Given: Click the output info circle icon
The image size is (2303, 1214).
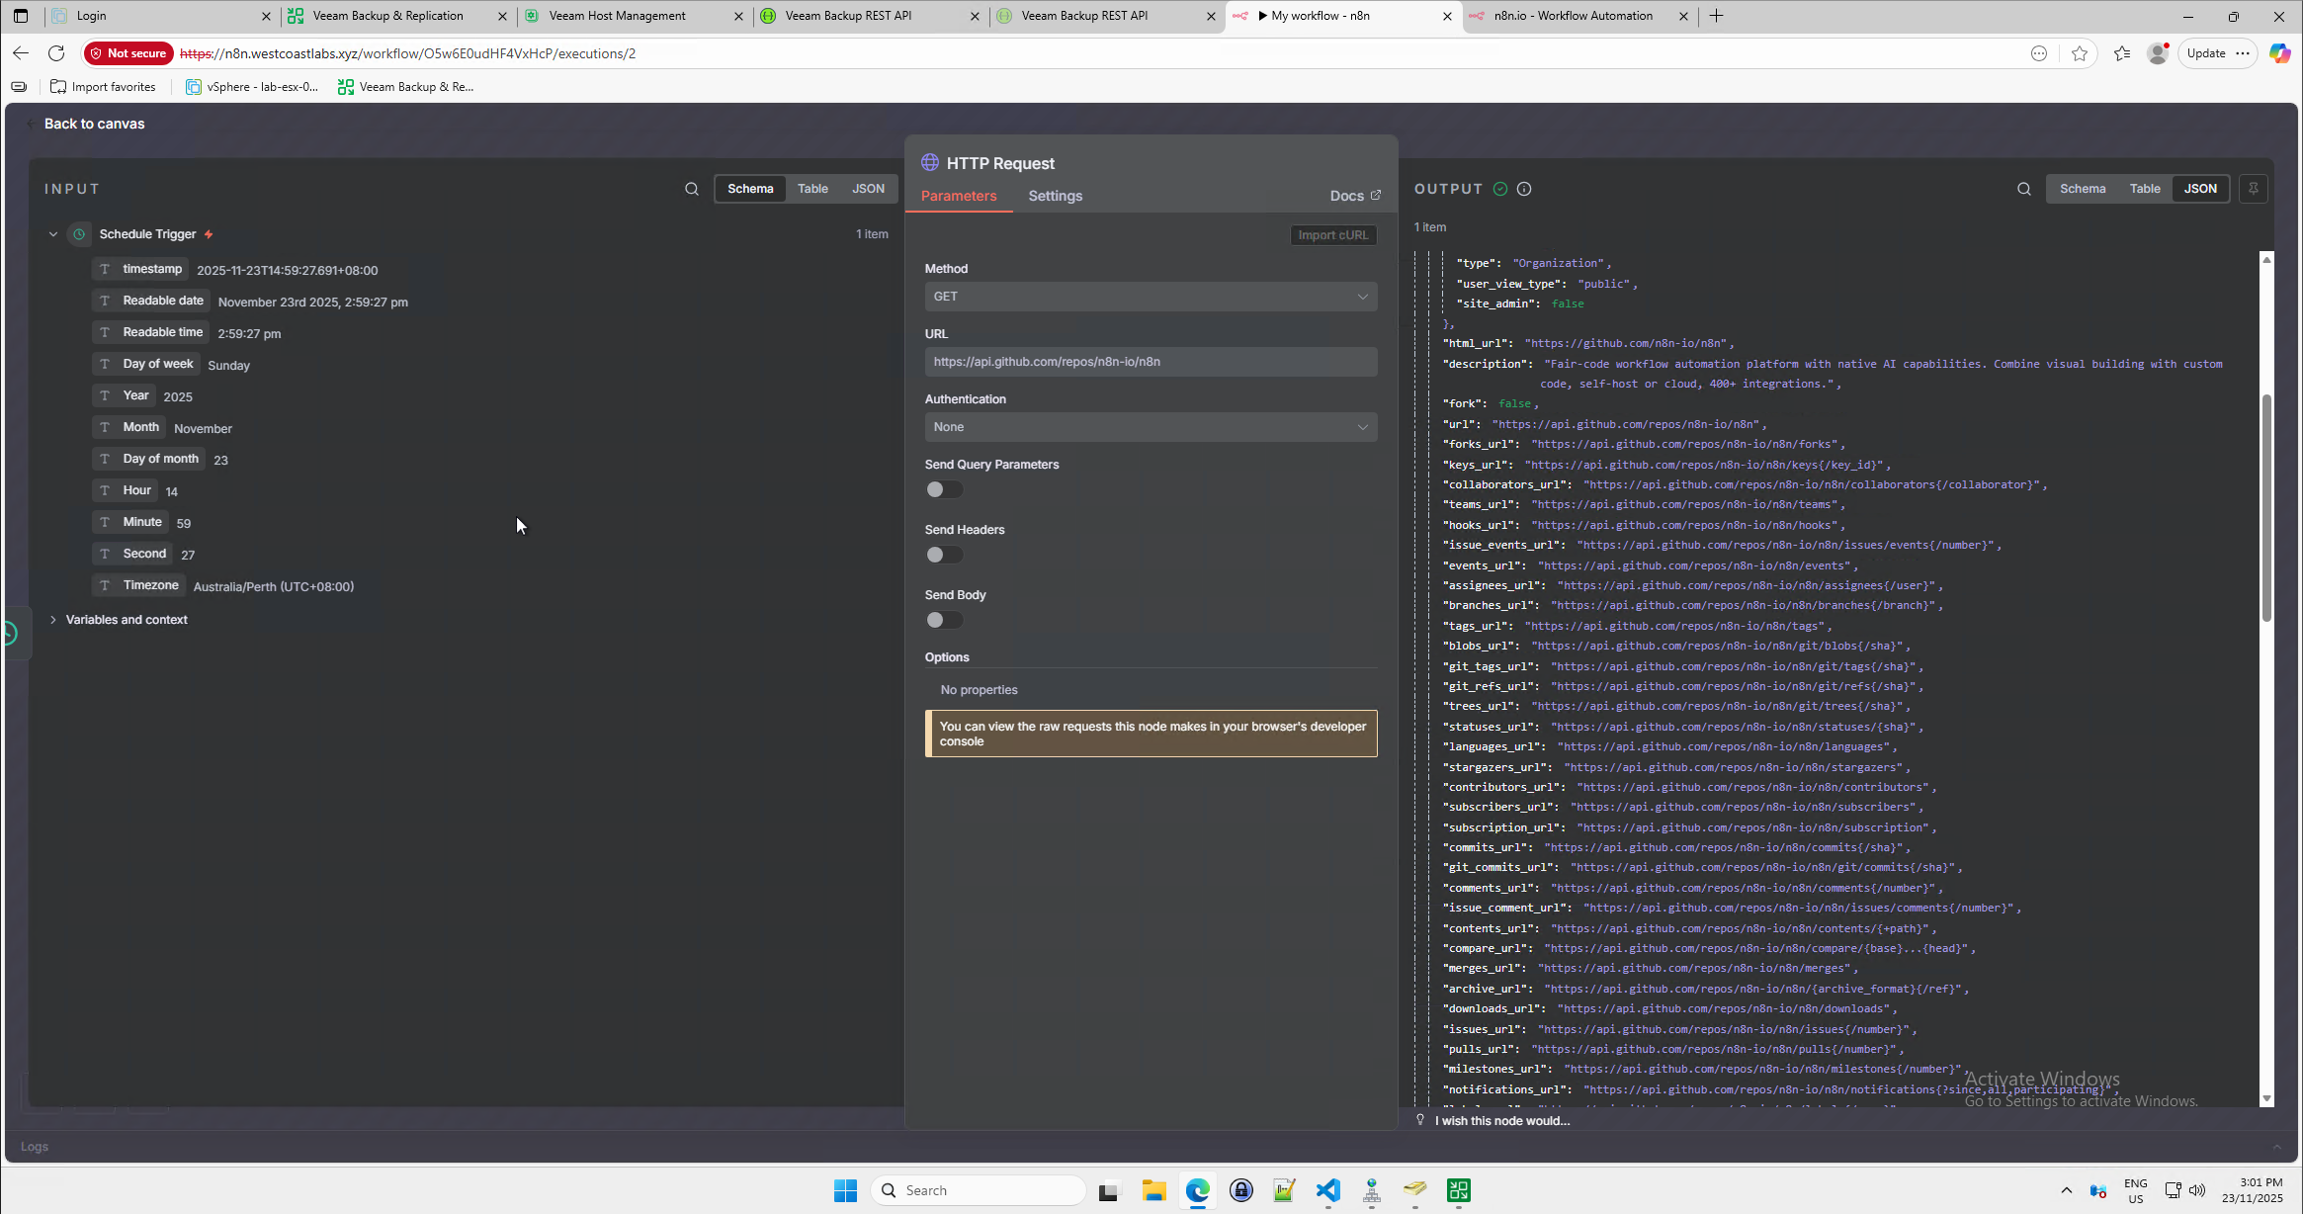Looking at the screenshot, I should tap(1524, 189).
